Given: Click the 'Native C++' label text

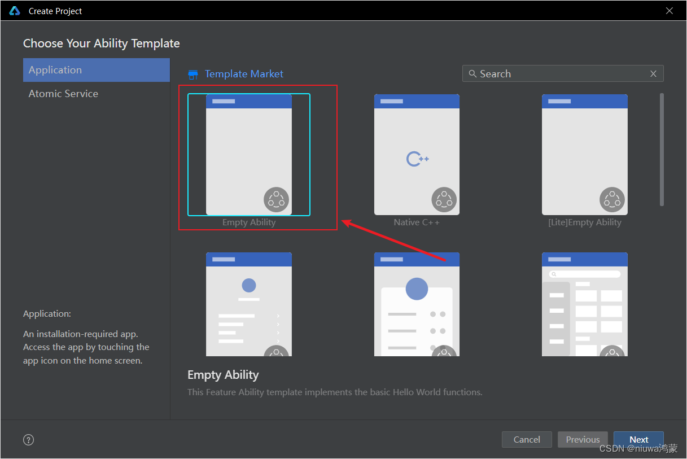Looking at the screenshot, I should (417, 222).
